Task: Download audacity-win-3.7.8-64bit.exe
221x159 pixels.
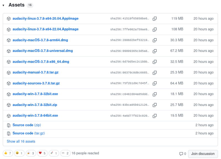Action: click(35, 115)
